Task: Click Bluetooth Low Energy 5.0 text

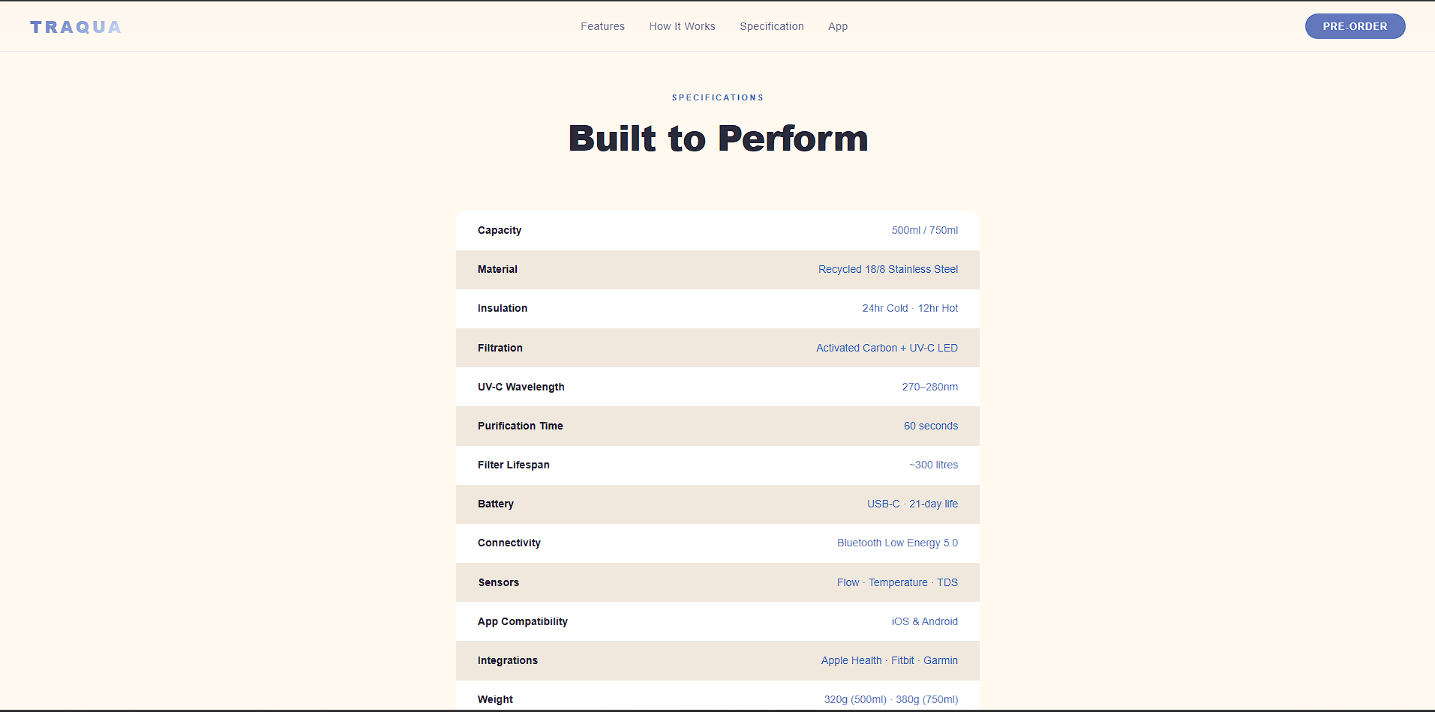Action: click(897, 543)
